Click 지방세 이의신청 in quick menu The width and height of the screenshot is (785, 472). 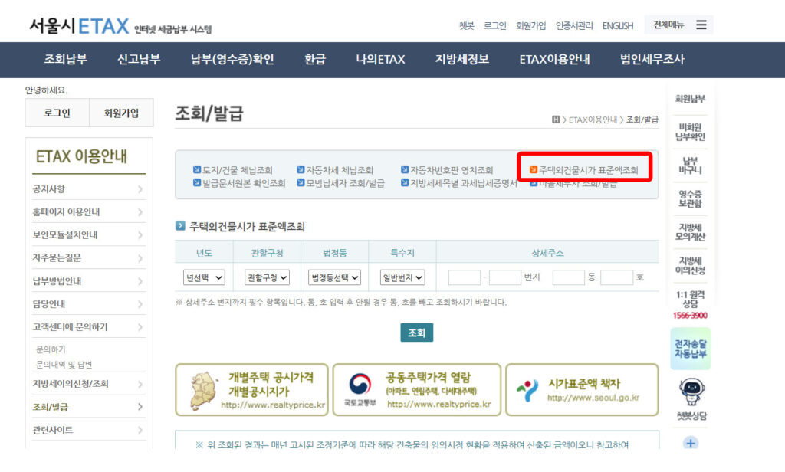[x=690, y=266]
